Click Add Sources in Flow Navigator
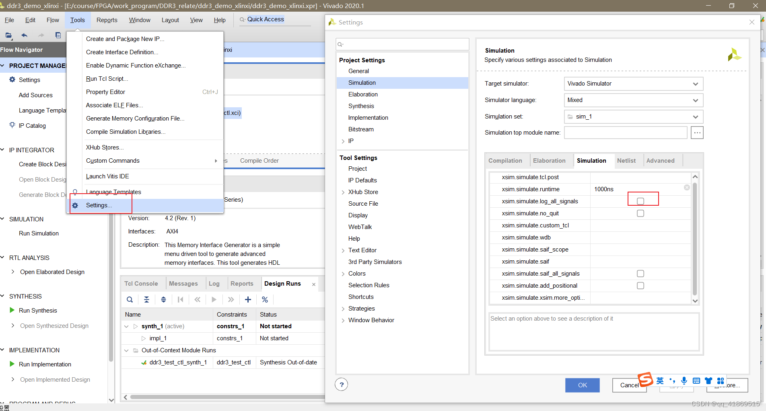The height and width of the screenshot is (411, 766). coord(36,95)
